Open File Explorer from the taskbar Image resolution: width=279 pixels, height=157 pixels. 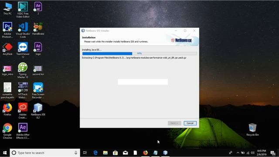(105, 153)
